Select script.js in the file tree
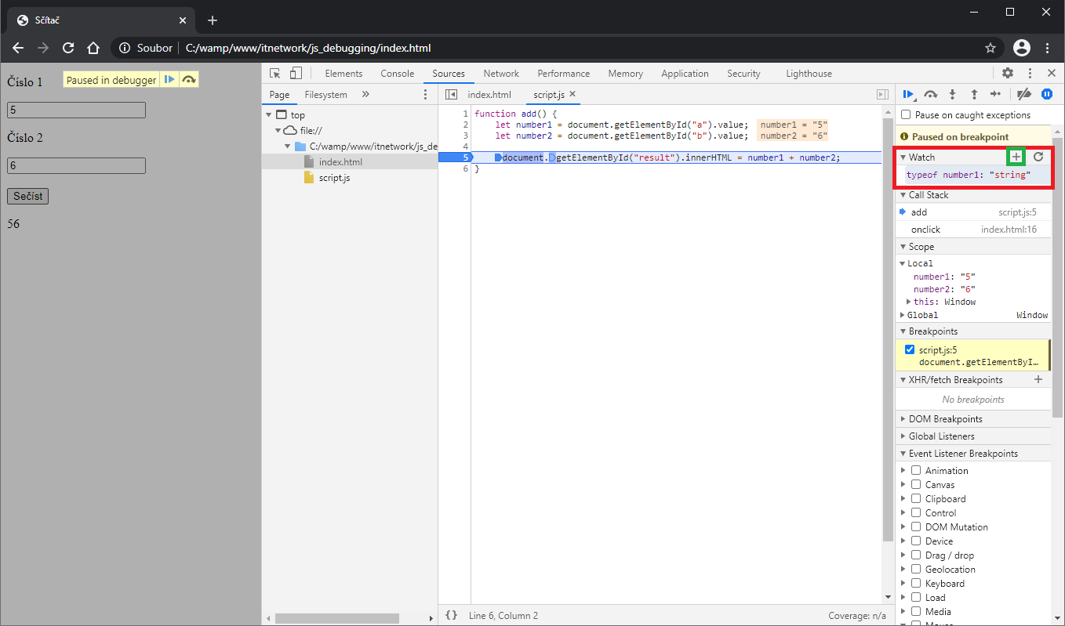 pos(333,178)
